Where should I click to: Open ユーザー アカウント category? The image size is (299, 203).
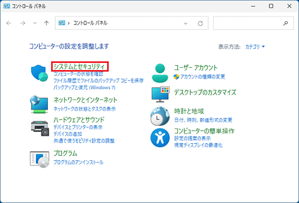(x=196, y=68)
